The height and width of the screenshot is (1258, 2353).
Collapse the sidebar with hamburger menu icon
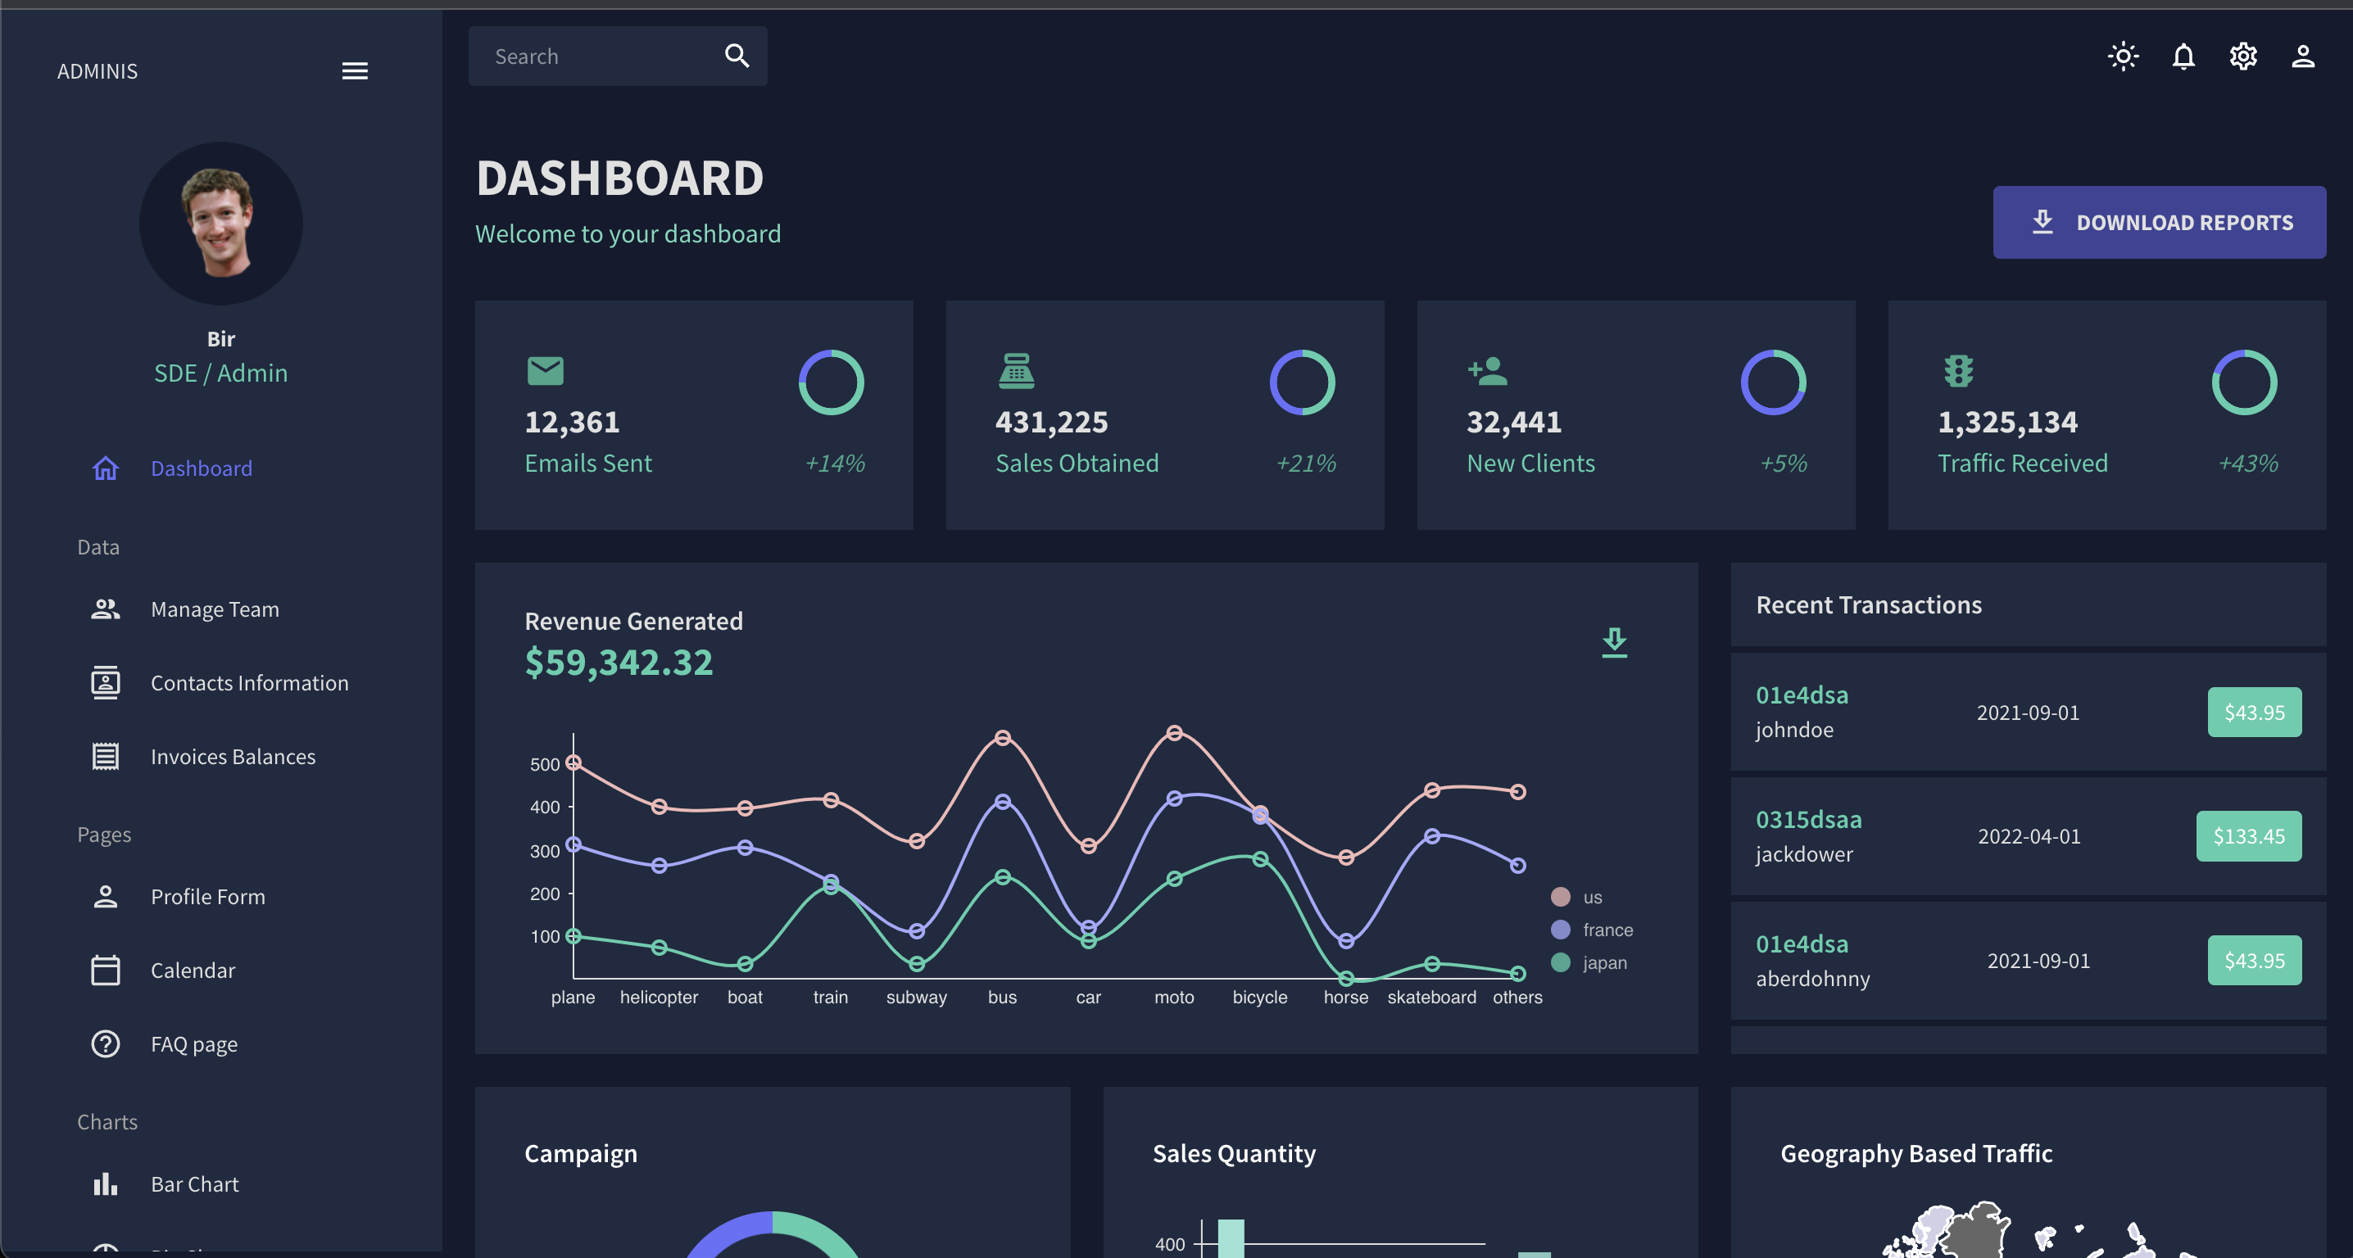click(355, 71)
